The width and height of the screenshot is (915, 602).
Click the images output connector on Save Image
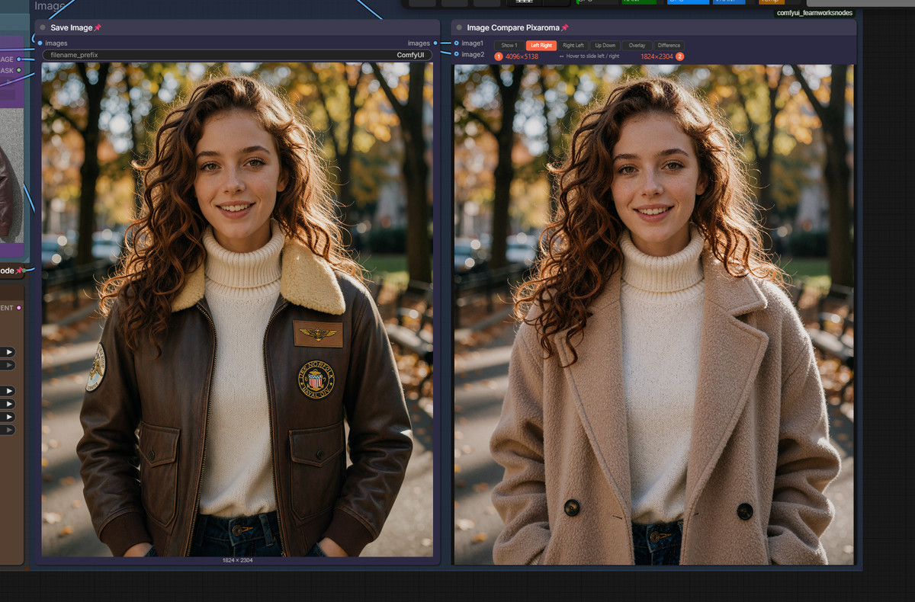pyautogui.click(x=435, y=43)
